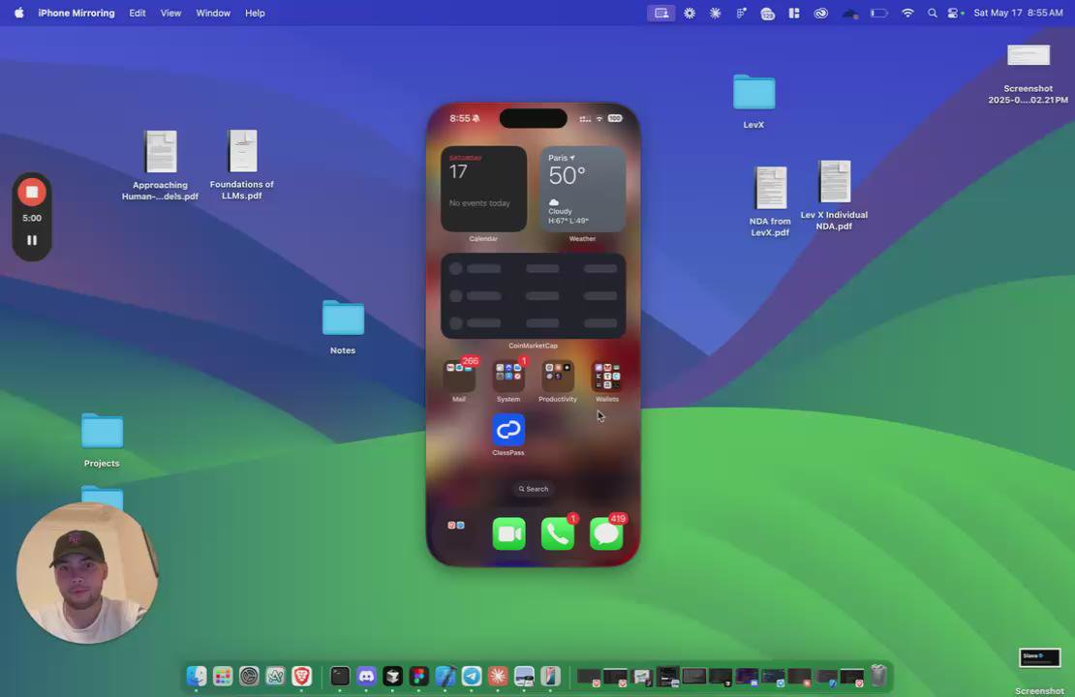Open the System folder with badge 1

[x=508, y=377]
